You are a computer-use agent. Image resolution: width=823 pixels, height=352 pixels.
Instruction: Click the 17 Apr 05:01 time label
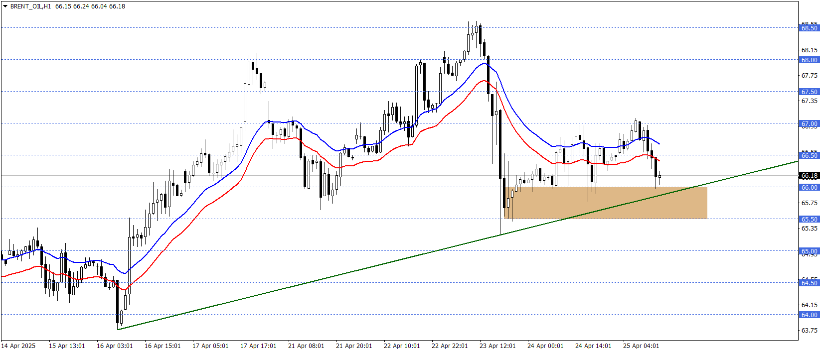click(210, 346)
